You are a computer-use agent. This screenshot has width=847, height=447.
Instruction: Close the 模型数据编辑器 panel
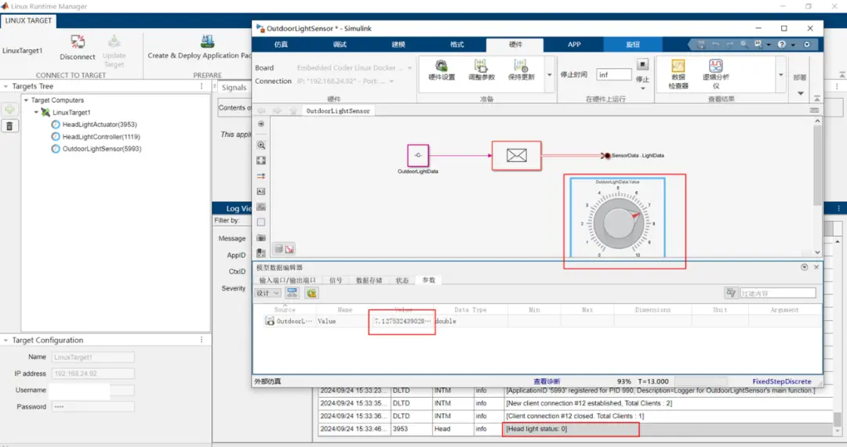(x=816, y=267)
